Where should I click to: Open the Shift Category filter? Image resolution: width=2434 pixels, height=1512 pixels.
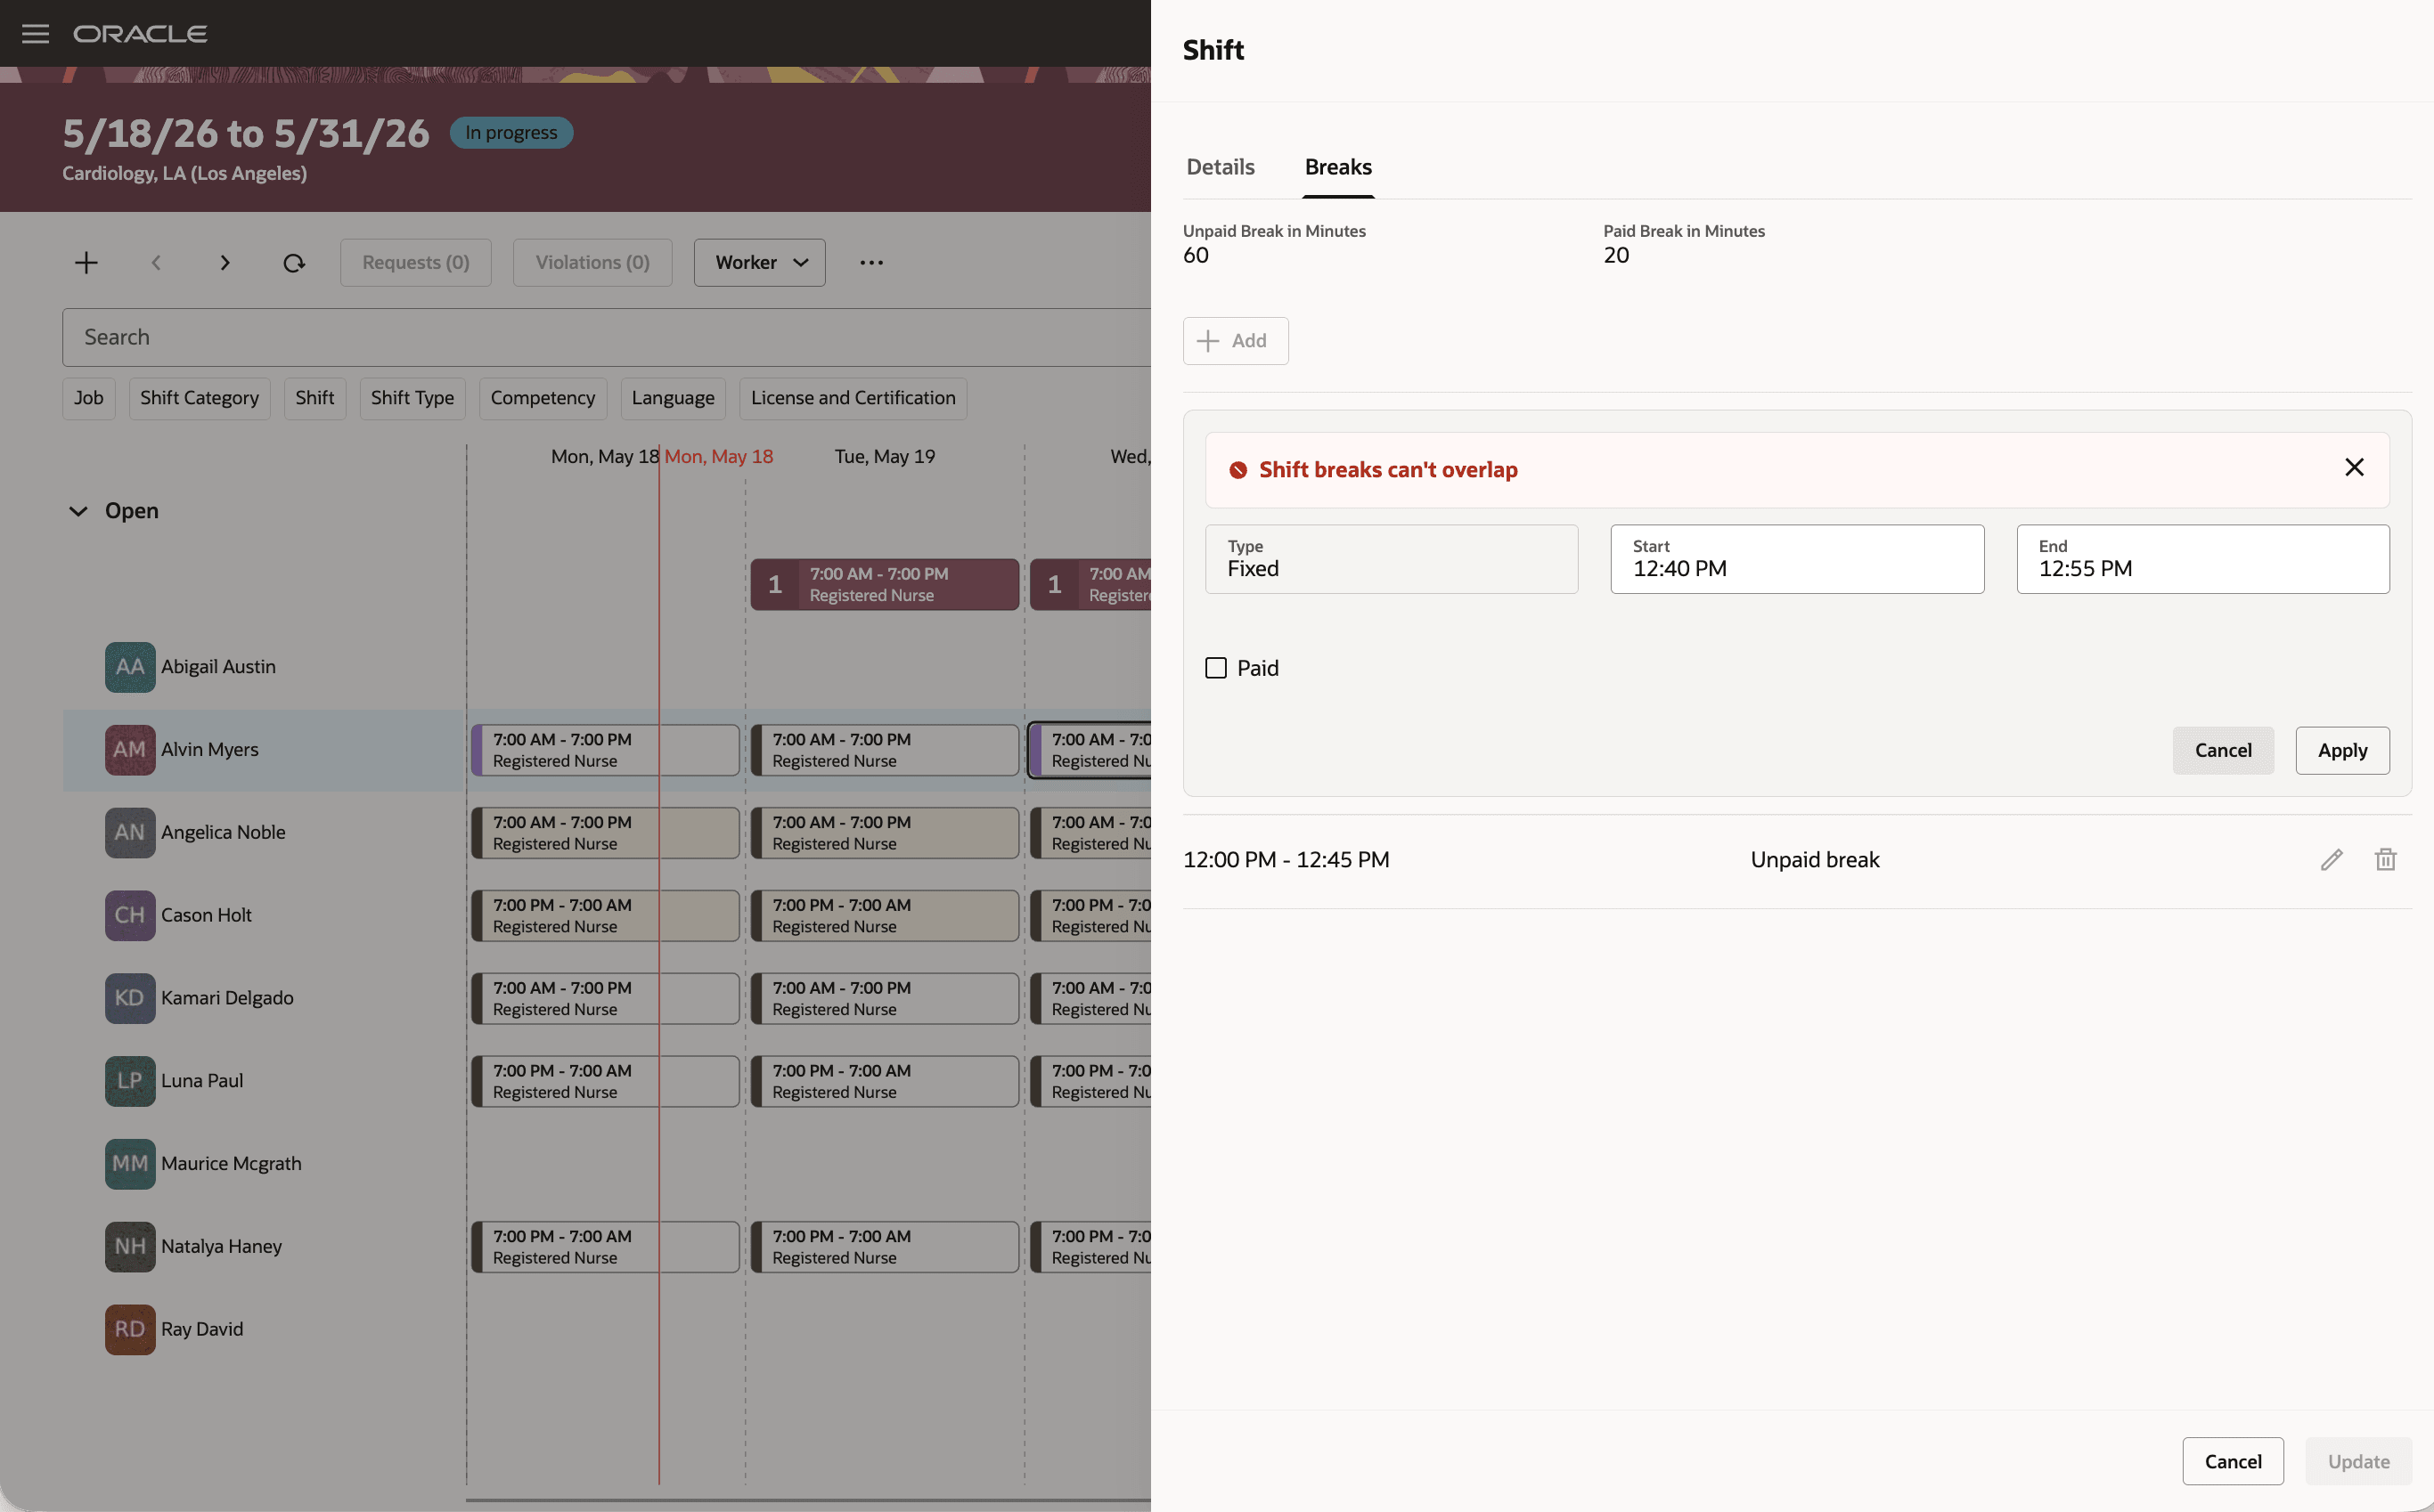point(199,398)
